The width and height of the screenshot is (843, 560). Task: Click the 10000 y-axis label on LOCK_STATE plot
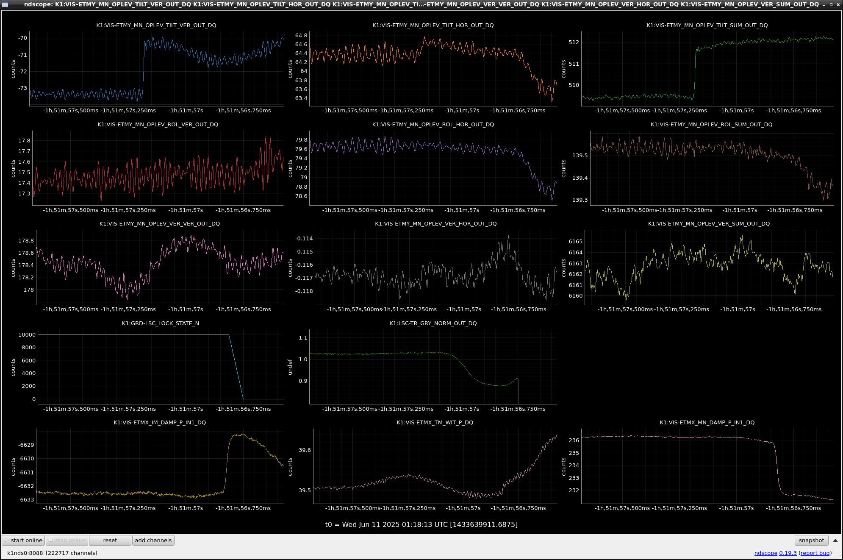[x=27, y=335]
